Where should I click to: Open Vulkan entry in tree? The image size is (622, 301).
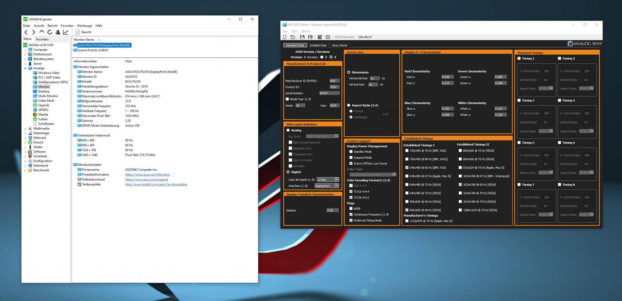43,119
